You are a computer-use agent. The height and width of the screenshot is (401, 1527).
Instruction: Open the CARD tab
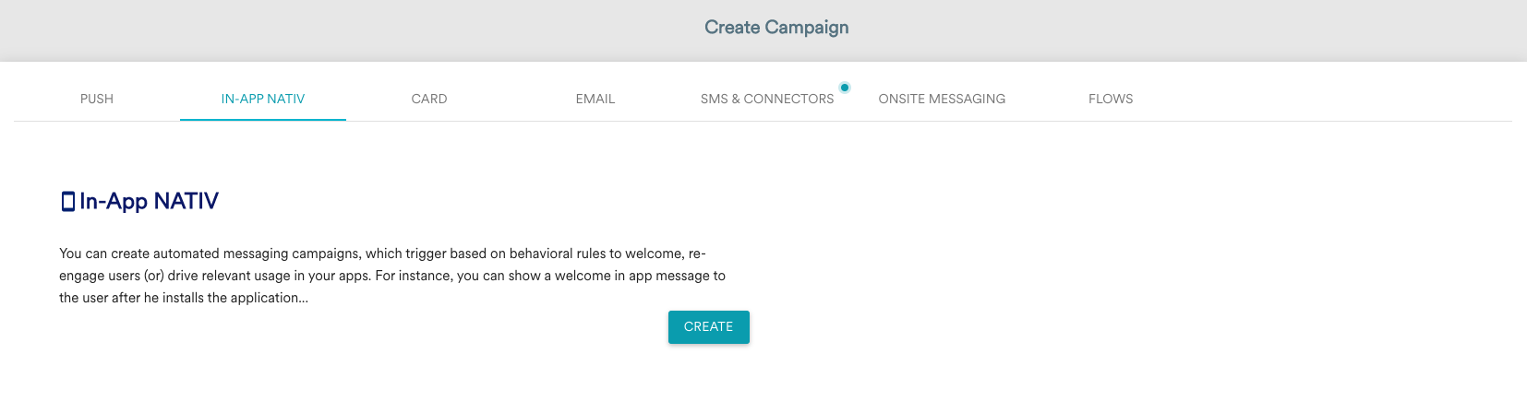coord(429,99)
